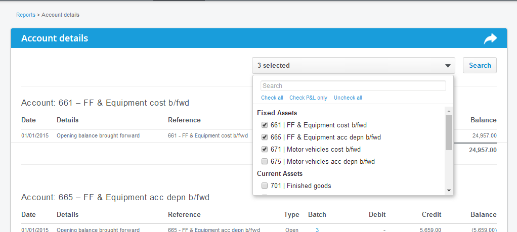This screenshot has width=517, height=232.
Task: Click reference '665 - FF & Equipment acc depn b/fwd'
Action: (x=213, y=229)
